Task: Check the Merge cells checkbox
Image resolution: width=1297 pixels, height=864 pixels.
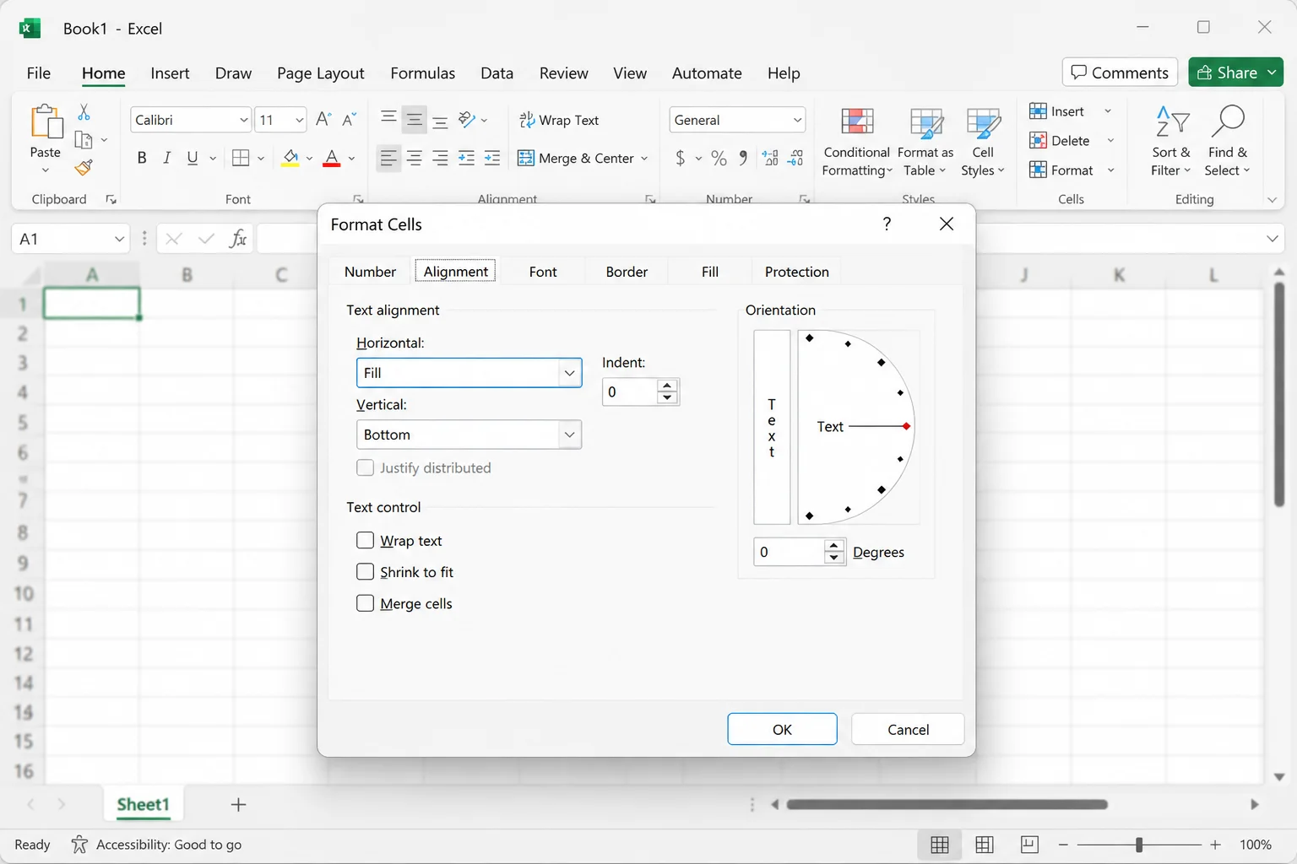Action: coord(365,603)
